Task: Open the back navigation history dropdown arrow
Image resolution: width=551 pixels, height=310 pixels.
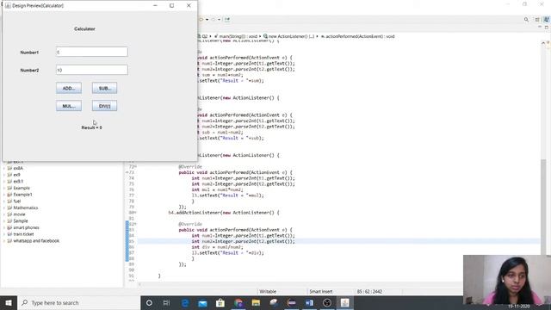Action: 207,19
